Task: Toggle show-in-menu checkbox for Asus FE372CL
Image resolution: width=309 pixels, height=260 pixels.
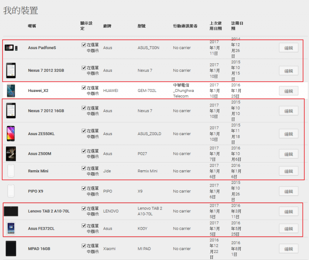Action: [84, 226]
